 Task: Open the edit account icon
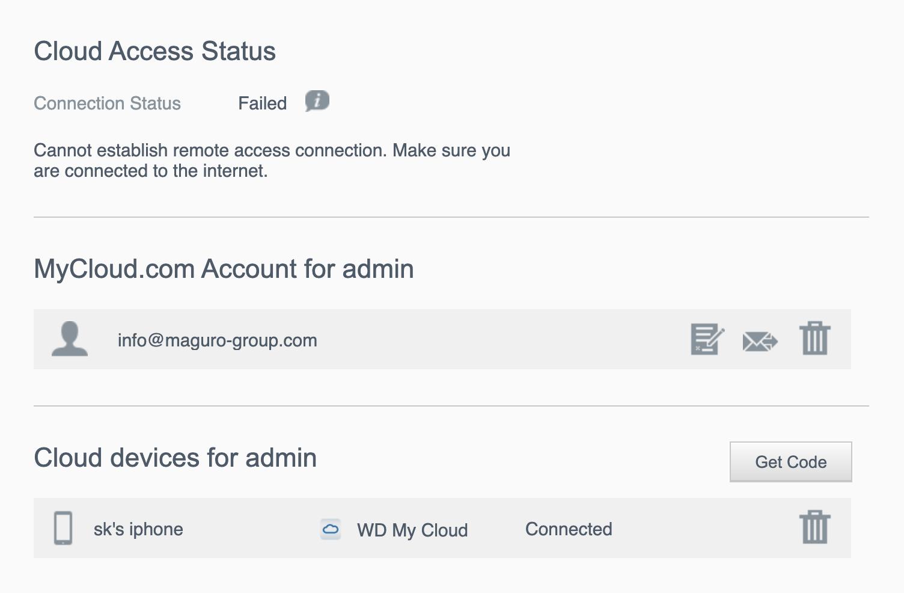(707, 340)
